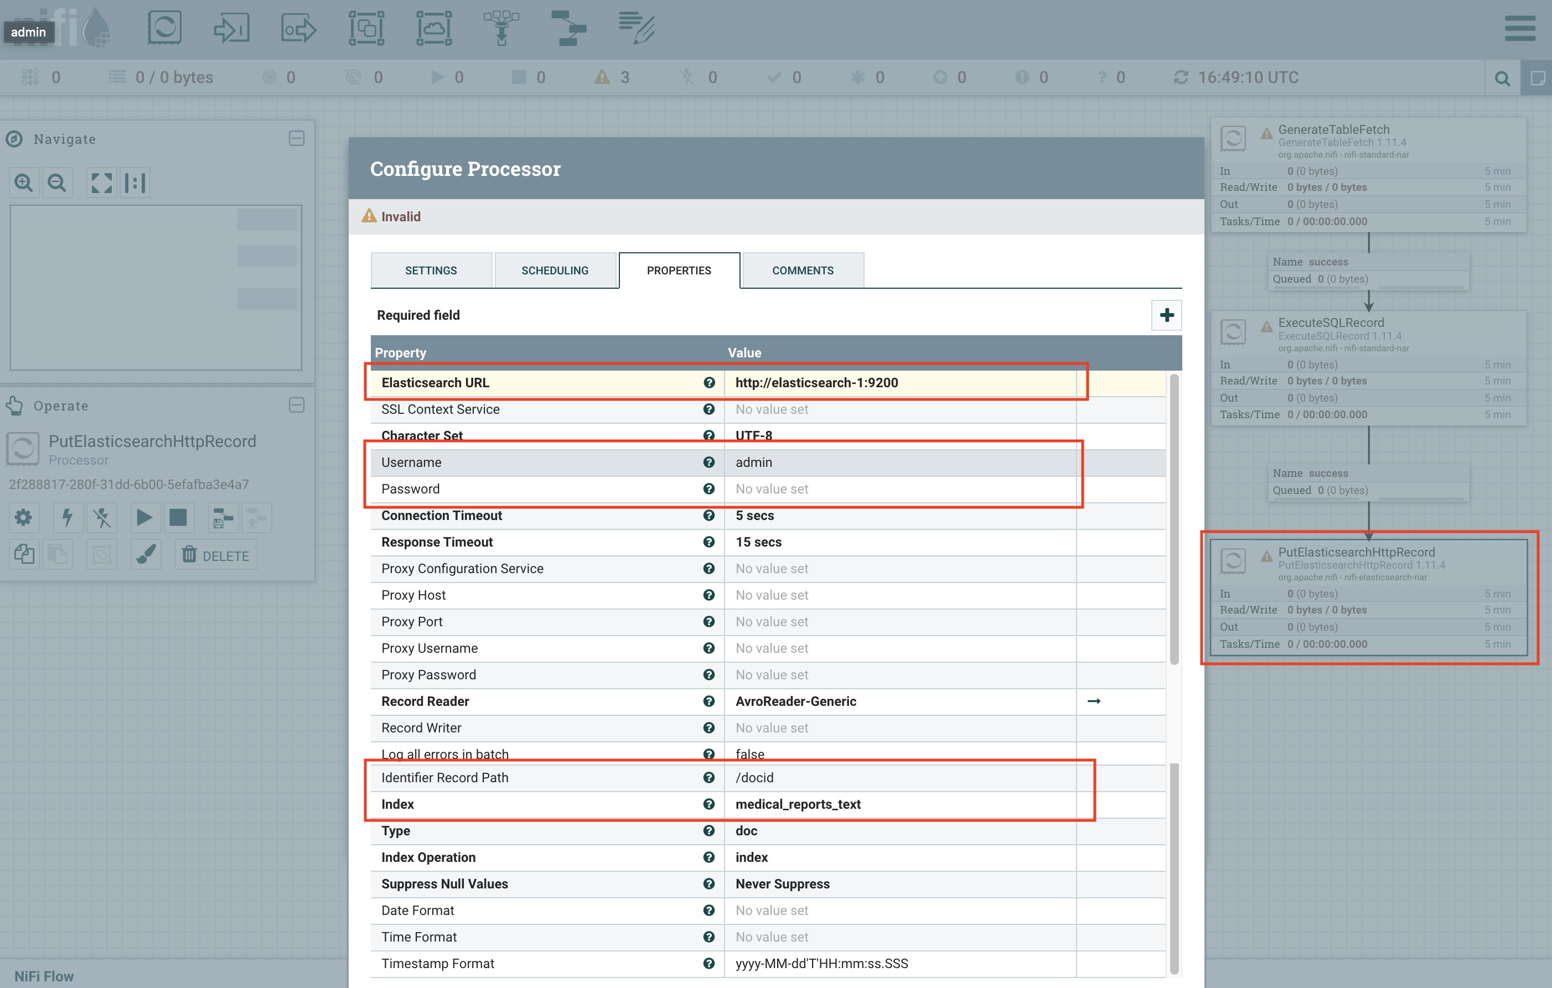
Task: Show actual size of flow
Action: [136, 183]
